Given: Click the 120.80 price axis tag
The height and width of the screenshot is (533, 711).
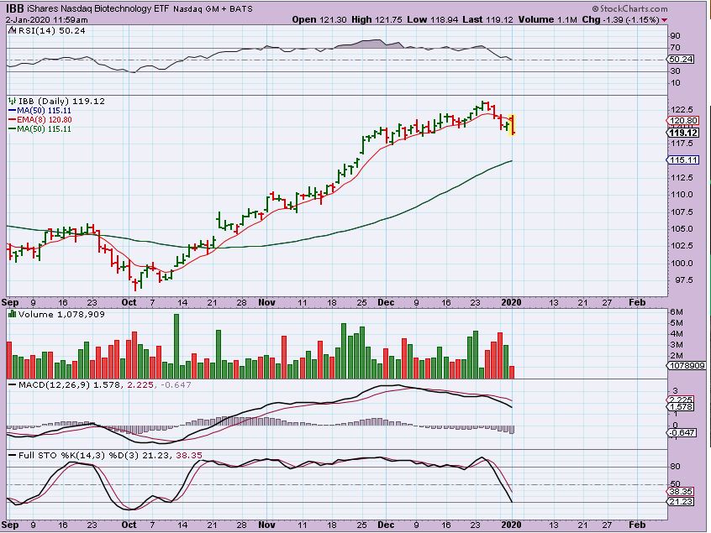Looking at the screenshot, I should coord(683,121).
